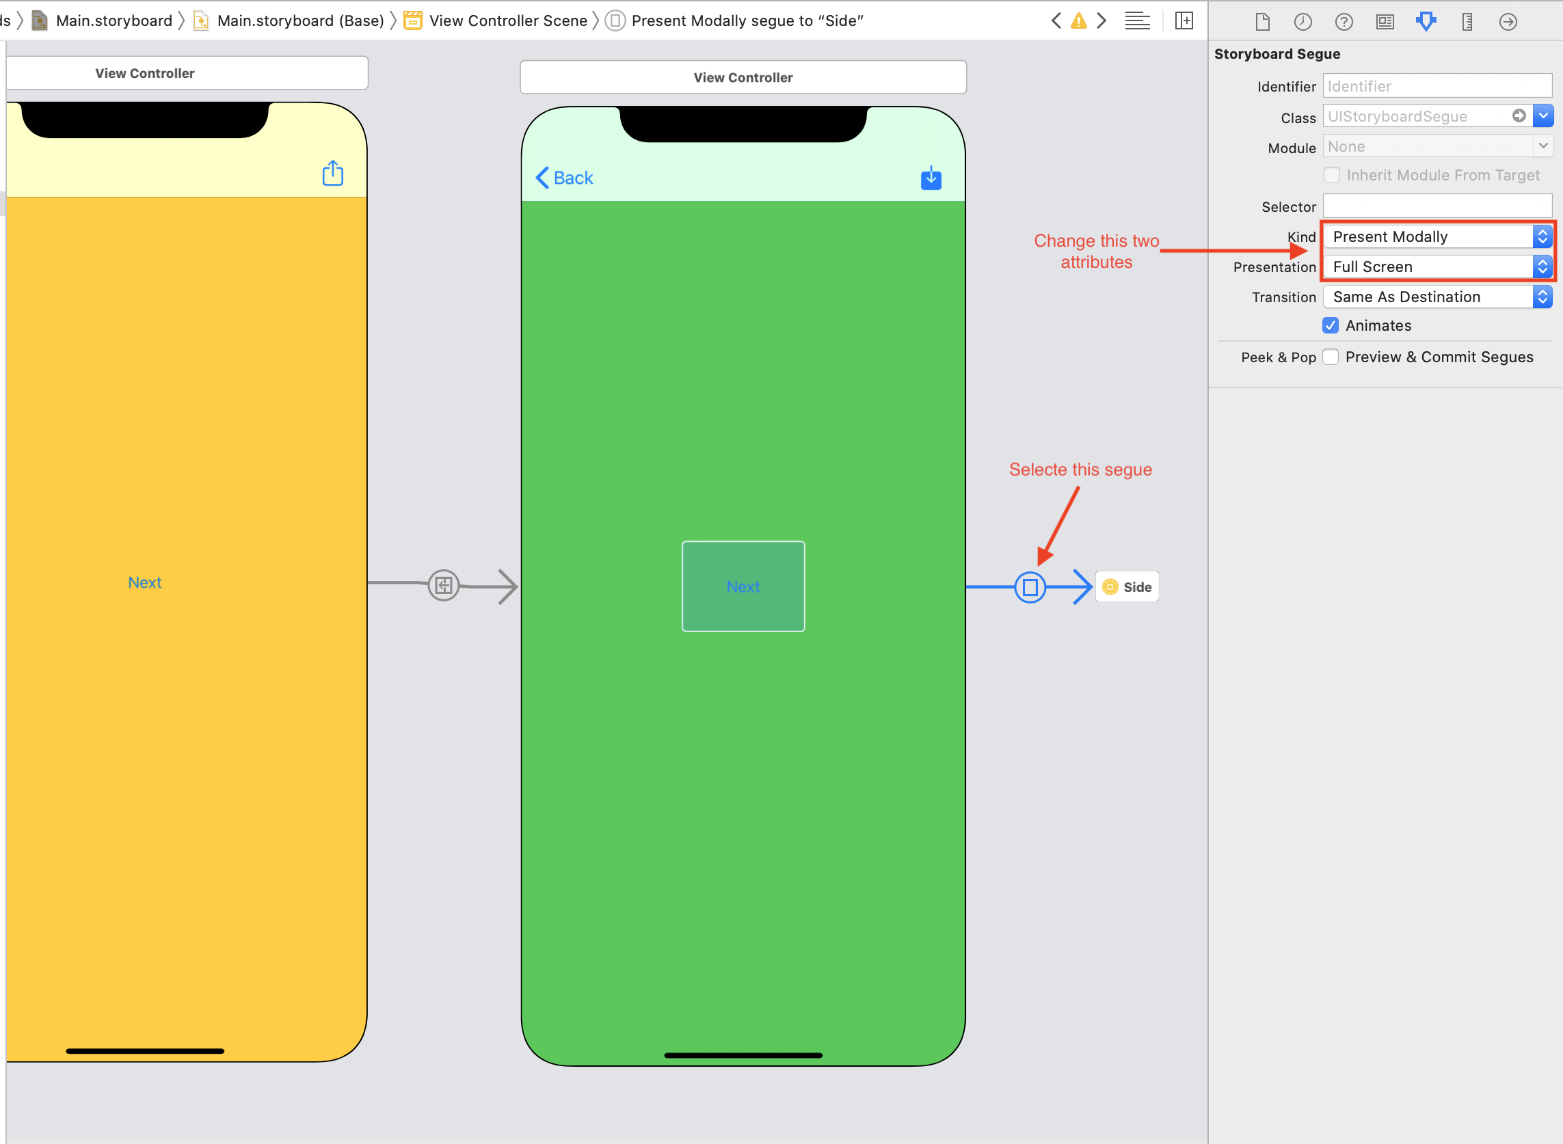Select the segue connection circle icon

pyautogui.click(x=1030, y=587)
